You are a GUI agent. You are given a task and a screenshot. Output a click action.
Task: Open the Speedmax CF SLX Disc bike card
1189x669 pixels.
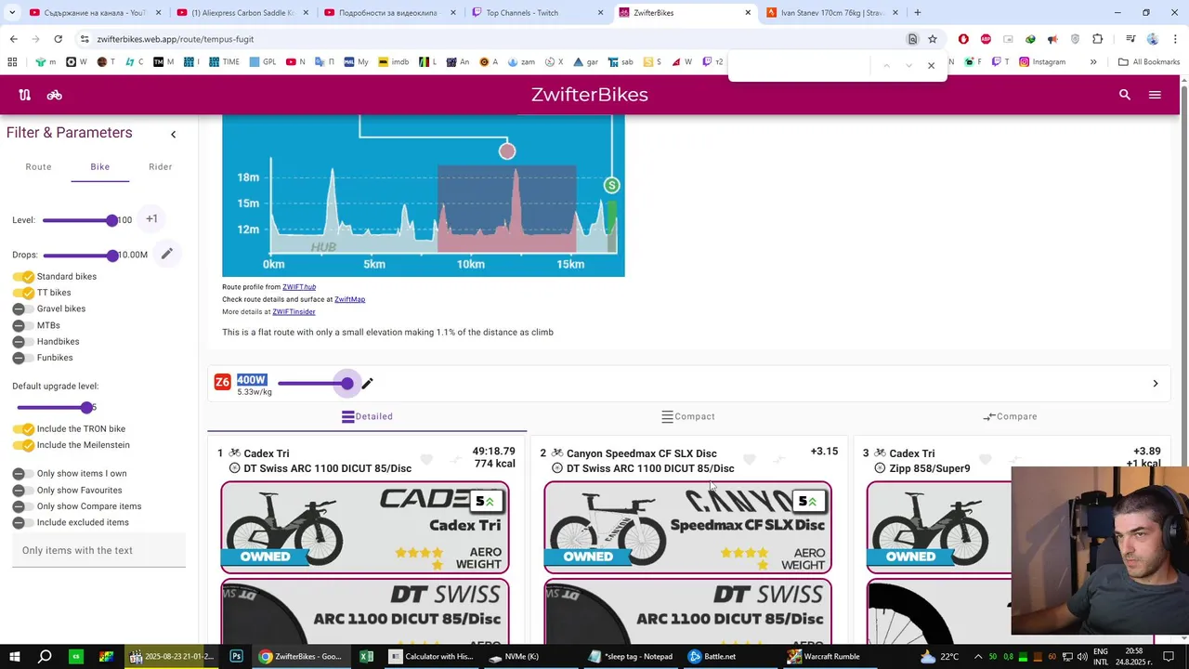tap(687, 527)
